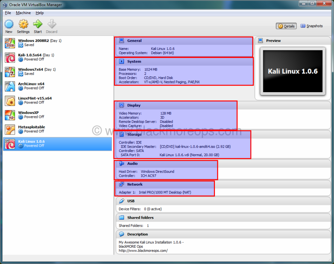Click 'Intel PRO/1000 MT Desktop (NAT)' adapter
Image resolution: width=334 pixels, height=264 pixels.
[165, 192]
